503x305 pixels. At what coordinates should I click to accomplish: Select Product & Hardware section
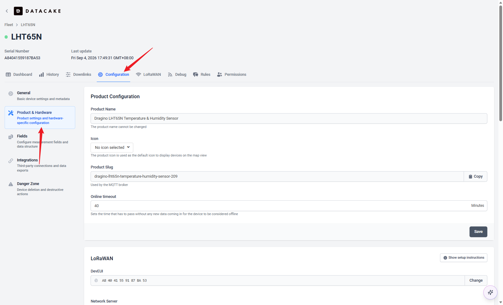point(40,118)
